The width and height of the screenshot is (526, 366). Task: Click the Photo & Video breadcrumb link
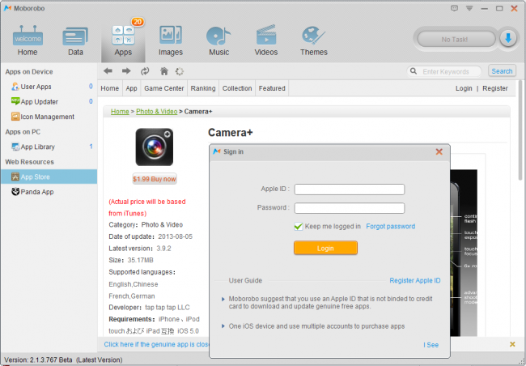[157, 112]
